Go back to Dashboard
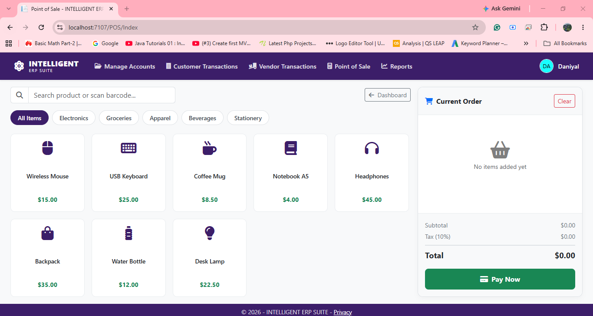Viewport: 593px width, 316px height. 388,95
